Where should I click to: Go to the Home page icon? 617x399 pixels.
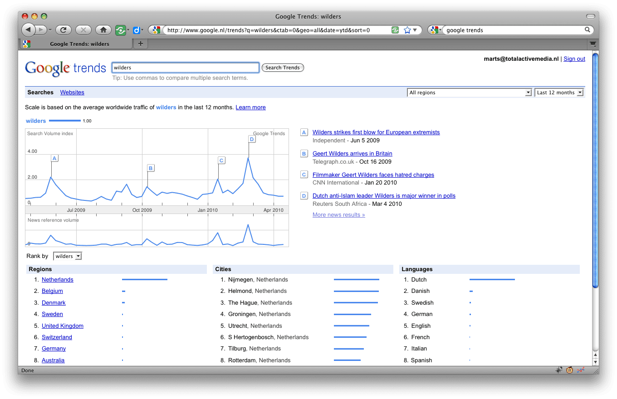(103, 30)
